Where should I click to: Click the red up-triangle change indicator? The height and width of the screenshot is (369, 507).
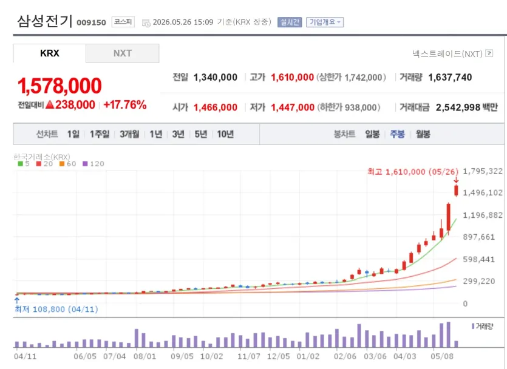[x=50, y=104]
